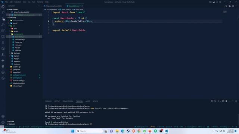Open the Selection menu

[x=18, y=2]
